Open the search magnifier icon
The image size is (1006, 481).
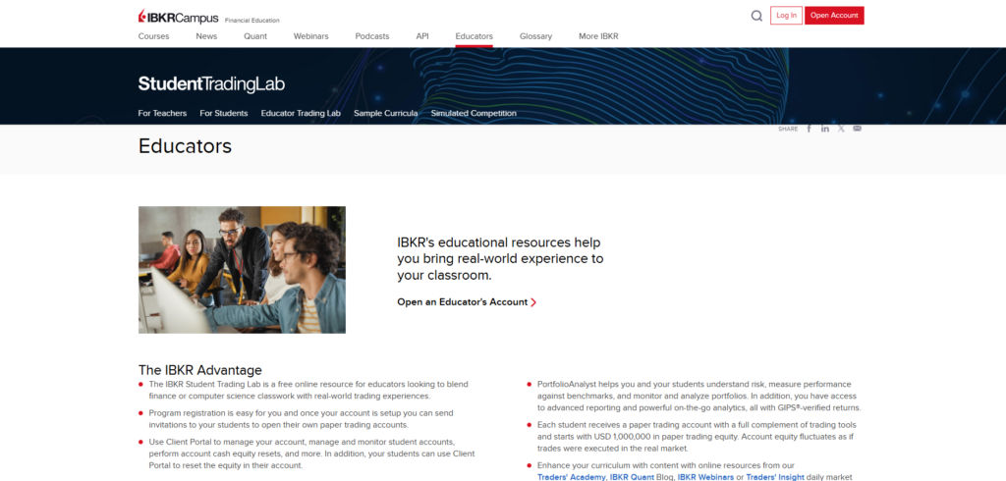point(756,16)
